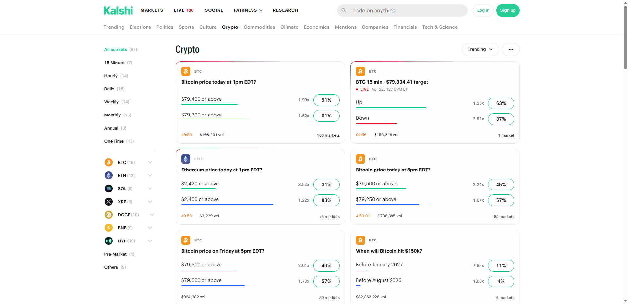The height and width of the screenshot is (304, 628).
Task: Click the ETH coin icon in sidebar
Action: [109, 175]
